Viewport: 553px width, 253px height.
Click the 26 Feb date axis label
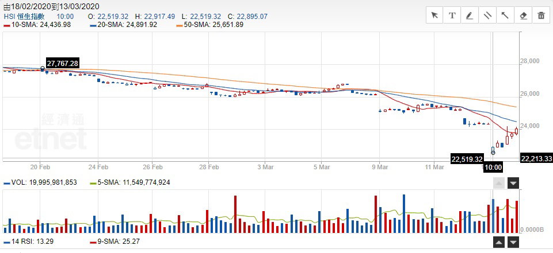point(152,167)
